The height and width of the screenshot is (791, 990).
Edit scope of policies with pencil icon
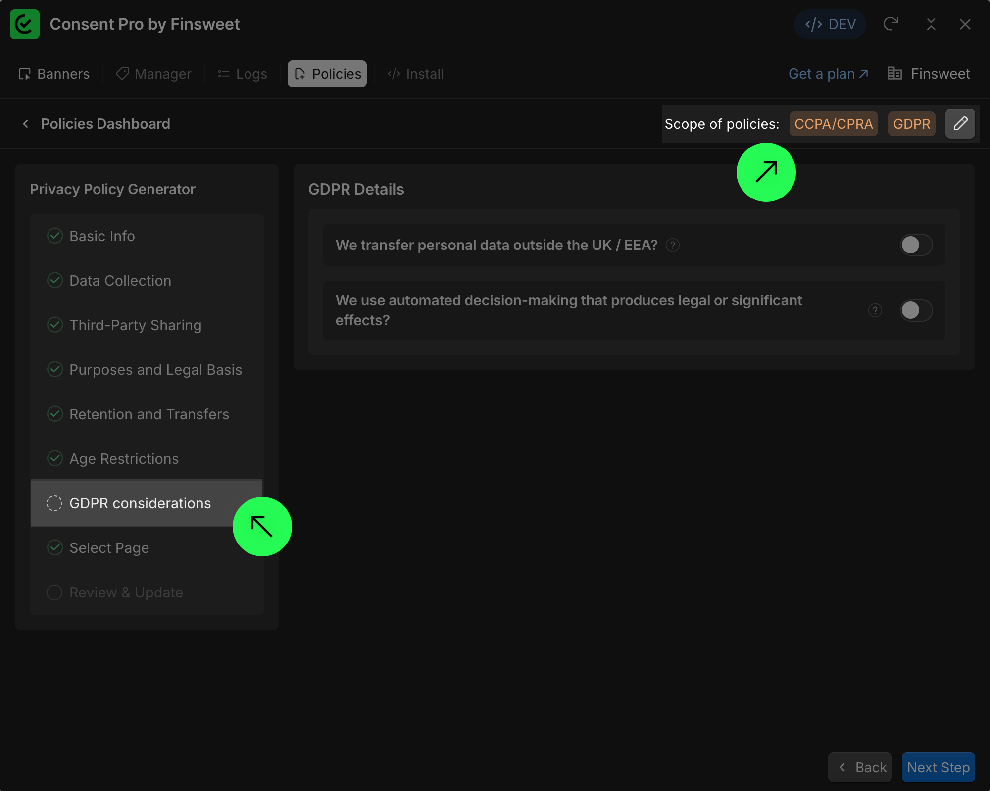(x=960, y=124)
